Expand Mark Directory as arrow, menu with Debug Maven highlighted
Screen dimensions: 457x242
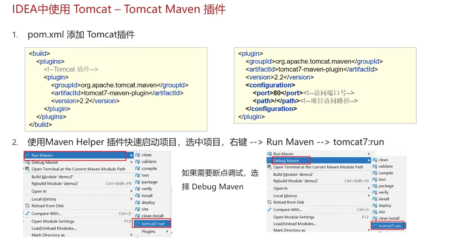click(x=369, y=230)
